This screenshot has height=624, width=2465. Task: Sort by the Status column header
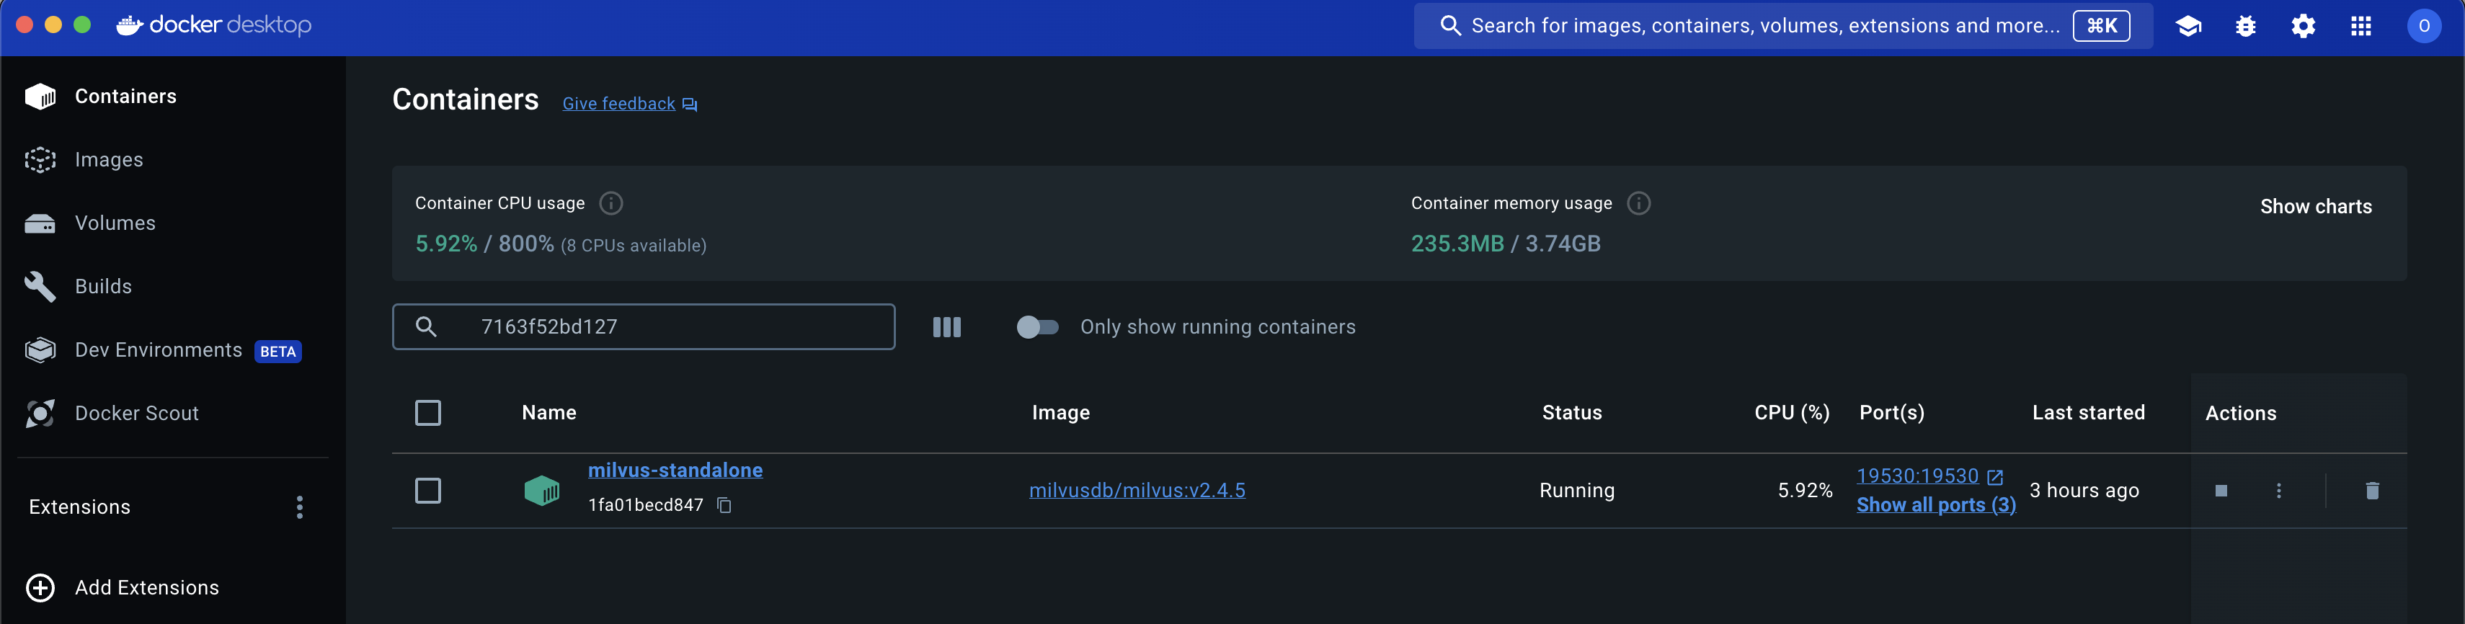tap(1571, 412)
